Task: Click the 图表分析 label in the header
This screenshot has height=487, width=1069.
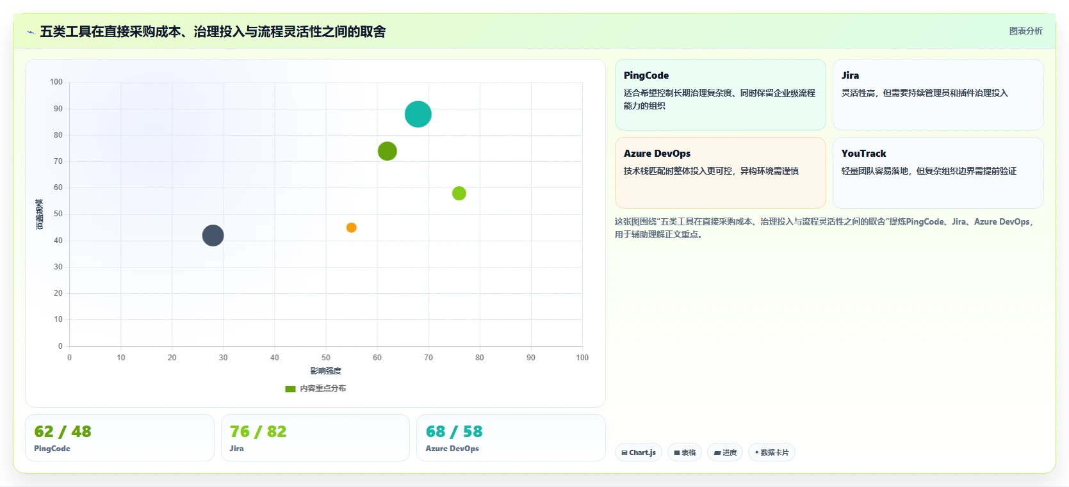Action: pyautogui.click(x=1025, y=31)
